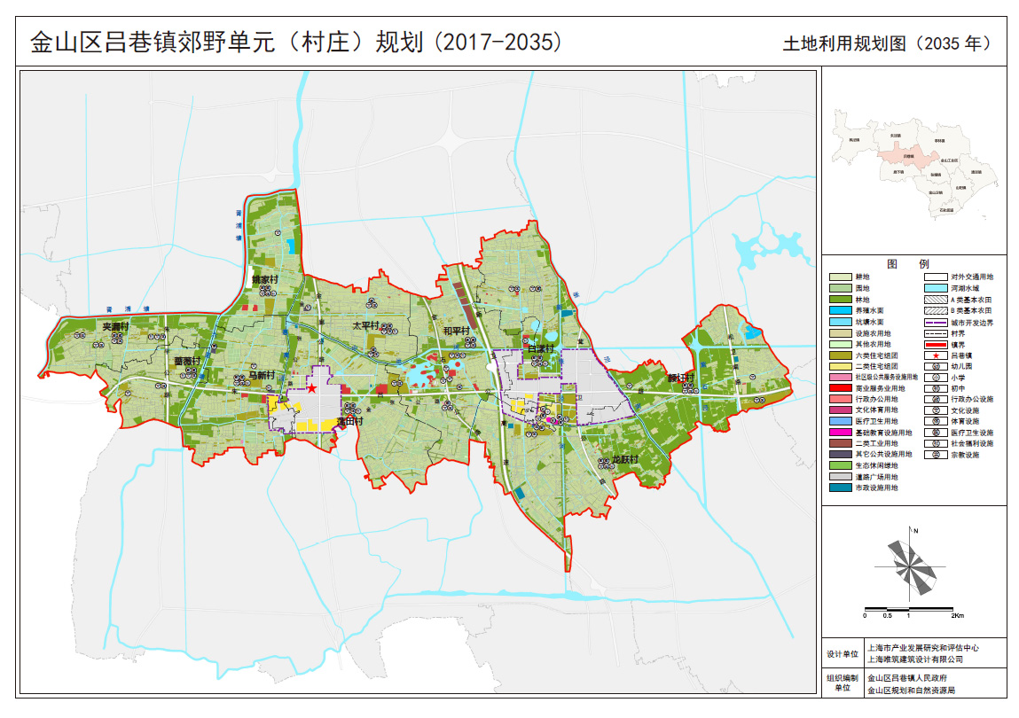Click the hatched A类基本农田 legend symbol
Image resolution: width=1019 pixels, height=718 pixels.
(936, 300)
